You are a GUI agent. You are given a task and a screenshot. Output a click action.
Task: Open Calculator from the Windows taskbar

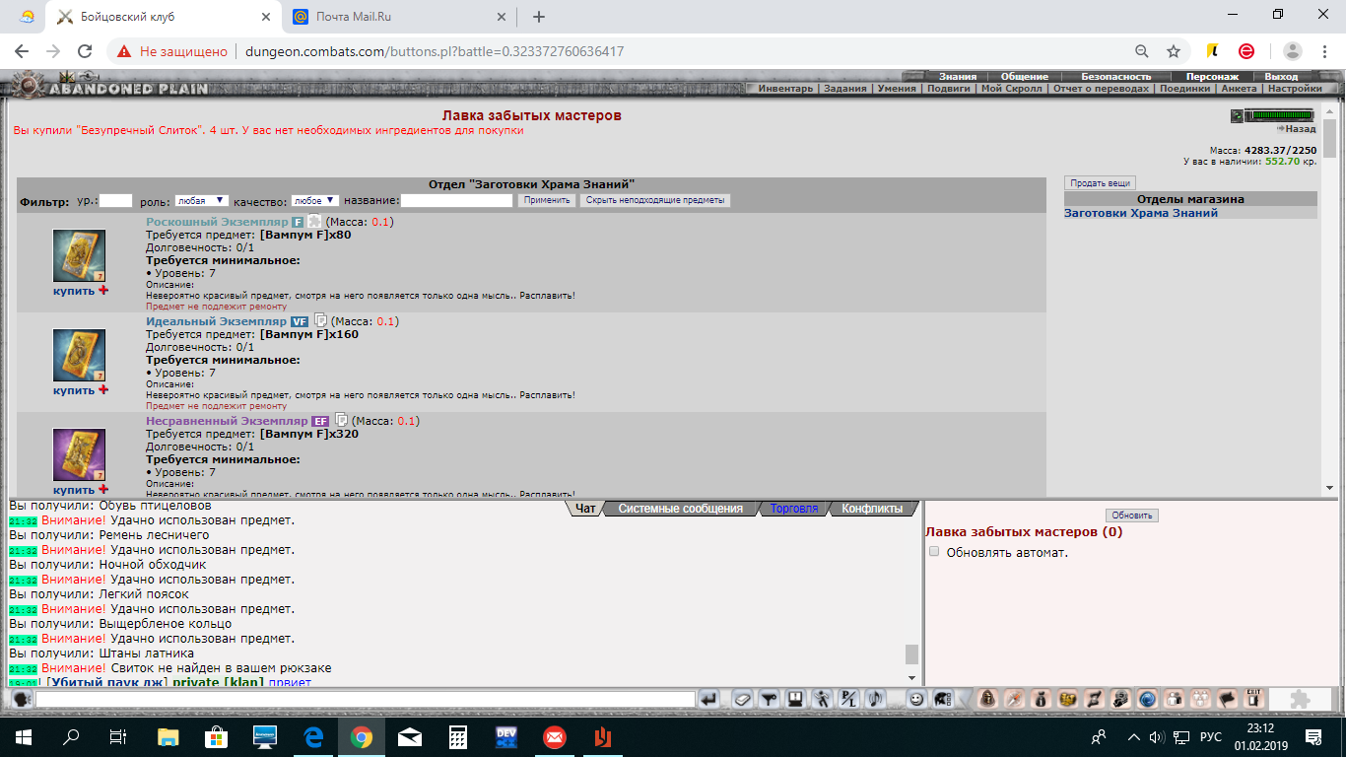point(457,736)
